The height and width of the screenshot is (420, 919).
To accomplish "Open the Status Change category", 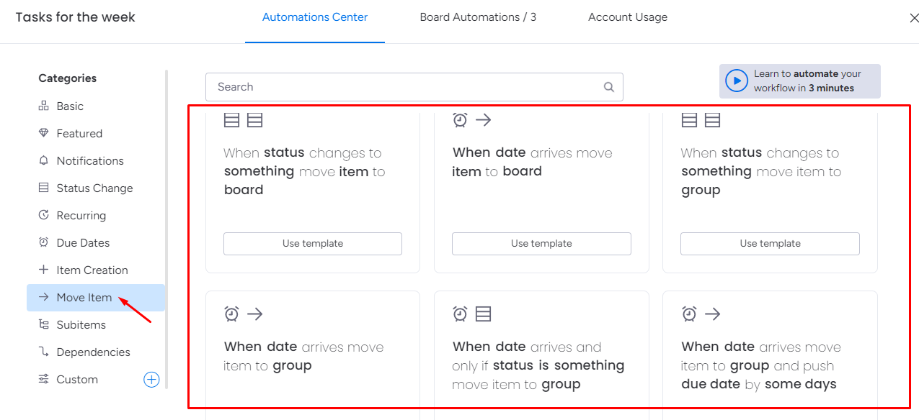I will (x=94, y=188).
